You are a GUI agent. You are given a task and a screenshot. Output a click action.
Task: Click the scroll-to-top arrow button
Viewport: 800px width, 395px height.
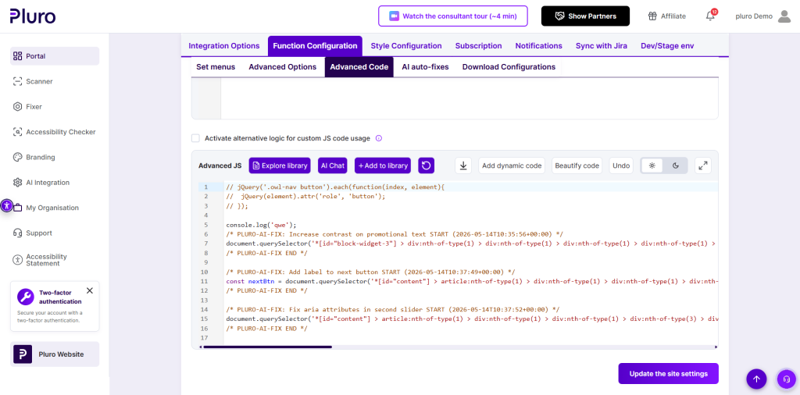pos(756,379)
